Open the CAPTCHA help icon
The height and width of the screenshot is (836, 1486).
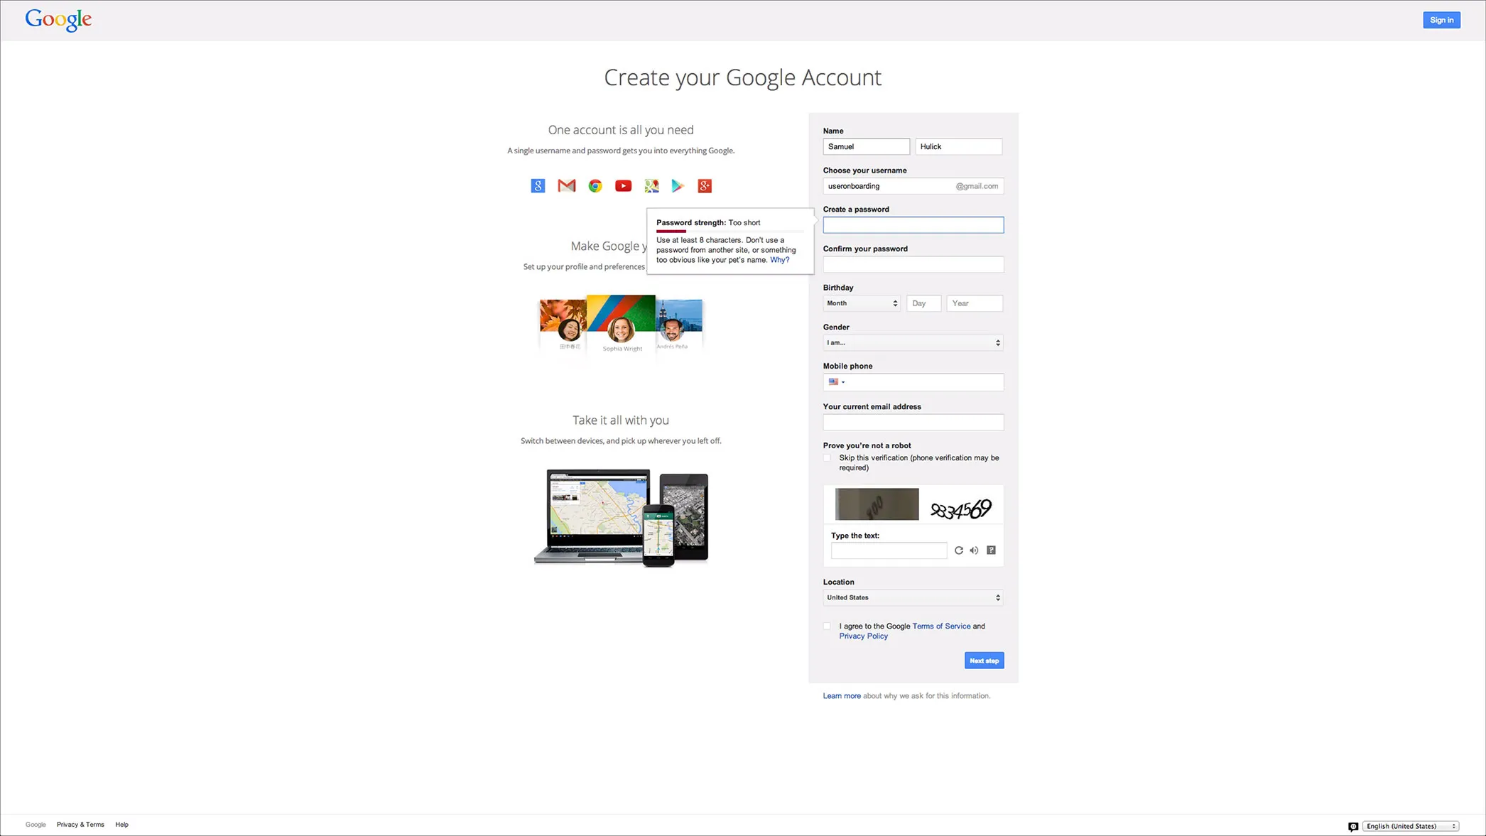[990, 550]
